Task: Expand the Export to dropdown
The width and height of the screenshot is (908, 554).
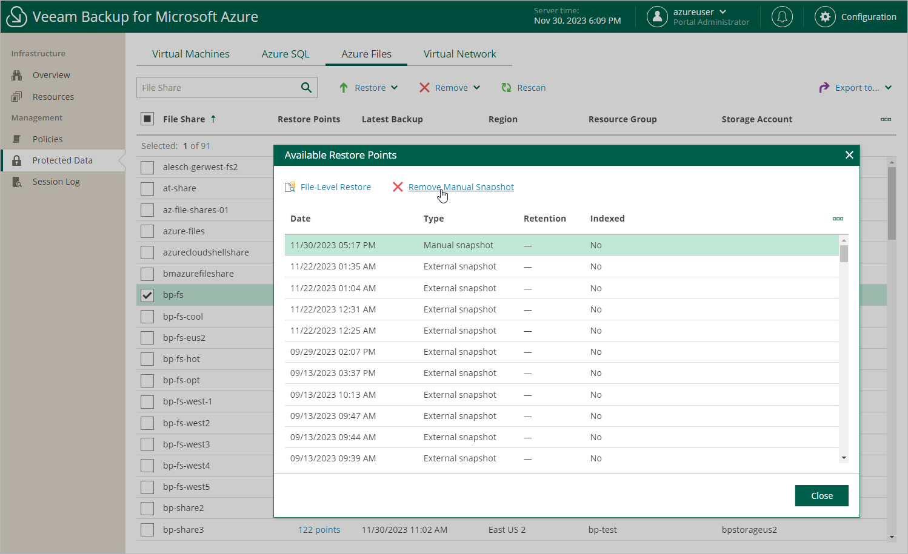Action: coord(888,88)
